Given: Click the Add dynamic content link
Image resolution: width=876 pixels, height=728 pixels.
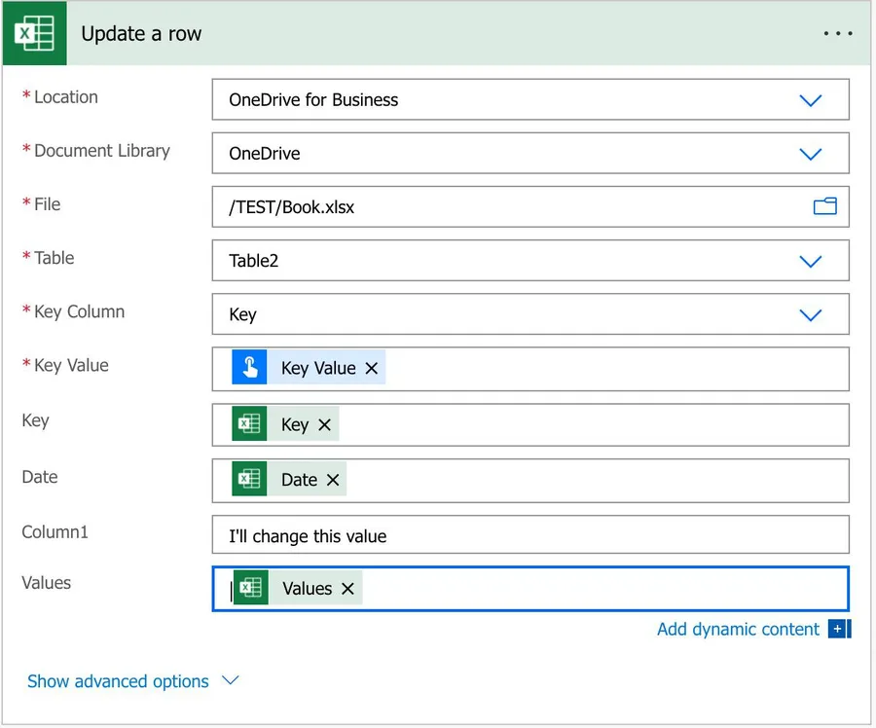Looking at the screenshot, I should (738, 629).
